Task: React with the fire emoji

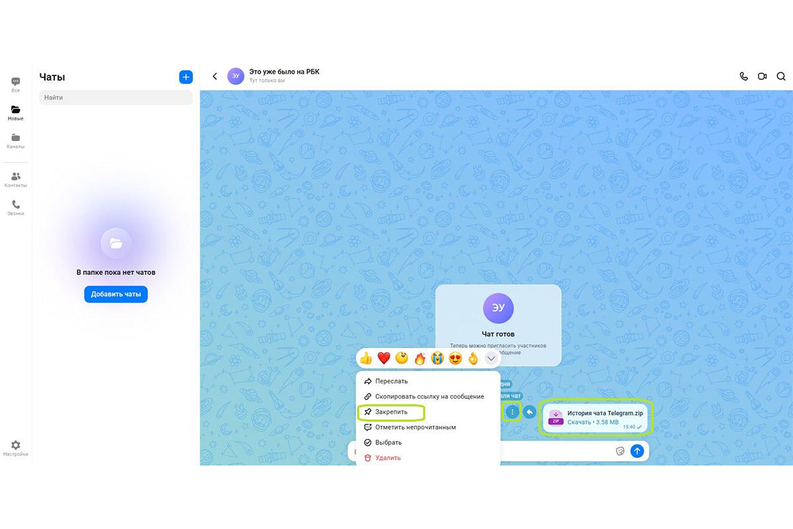Action: pos(420,358)
